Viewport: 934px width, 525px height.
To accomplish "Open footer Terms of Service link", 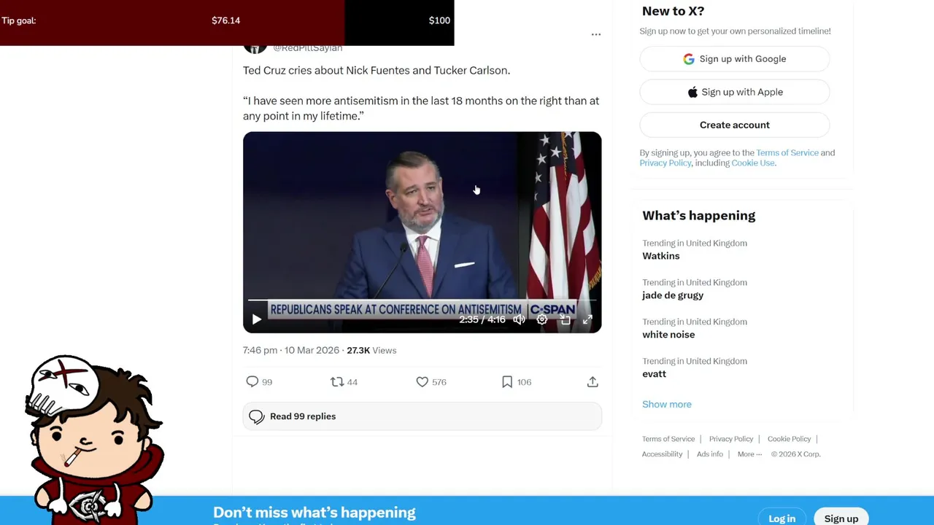I will (668, 439).
